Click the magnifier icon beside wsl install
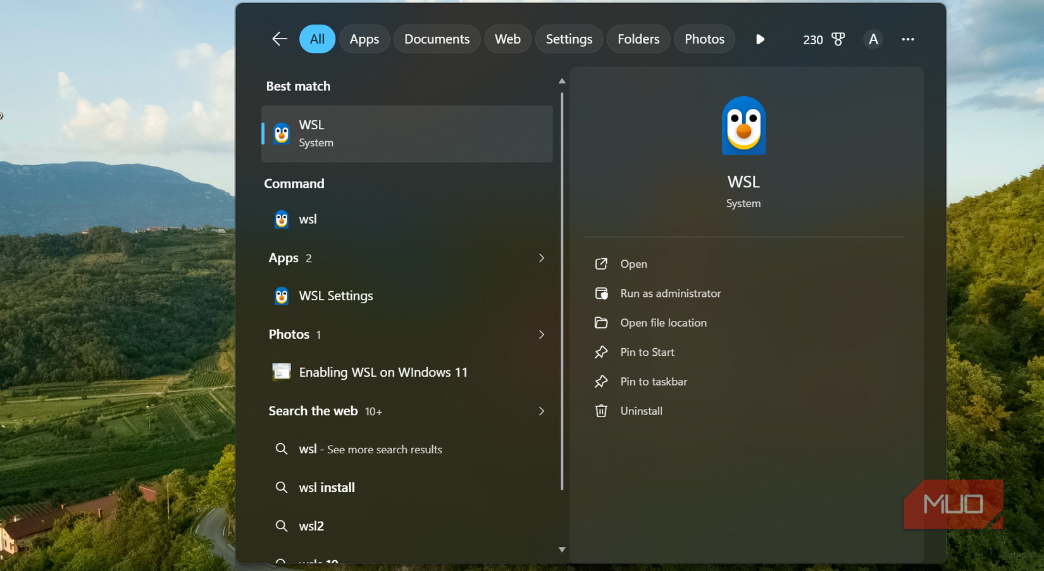 click(282, 487)
